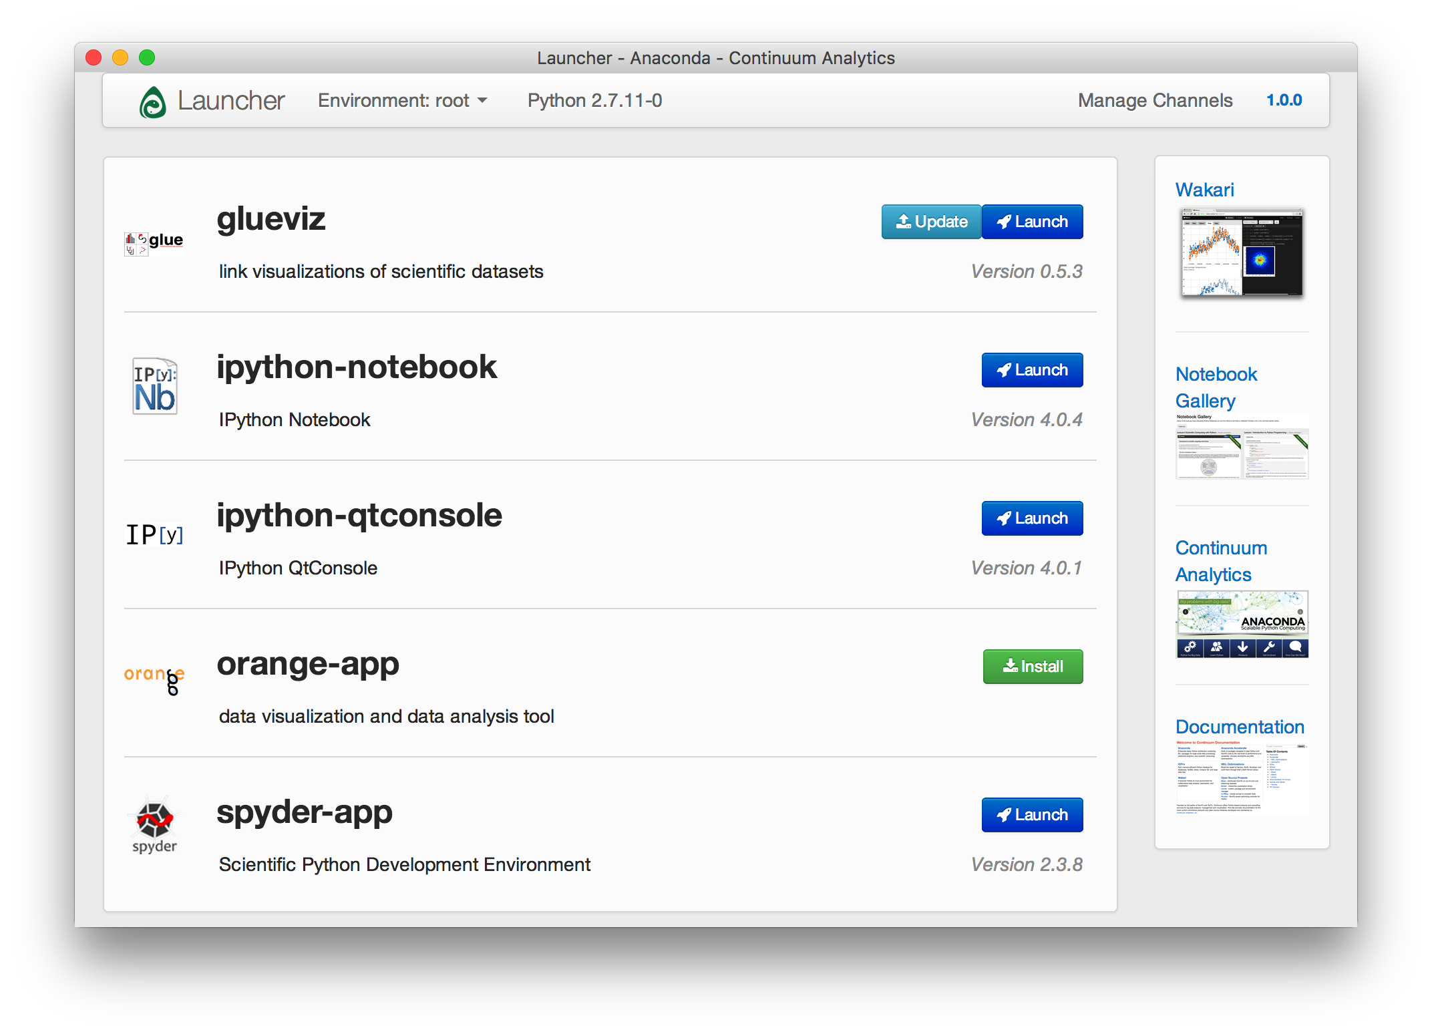Image resolution: width=1432 pixels, height=1034 pixels.
Task: Launch ipython-notebook
Action: pos(1032,370)
